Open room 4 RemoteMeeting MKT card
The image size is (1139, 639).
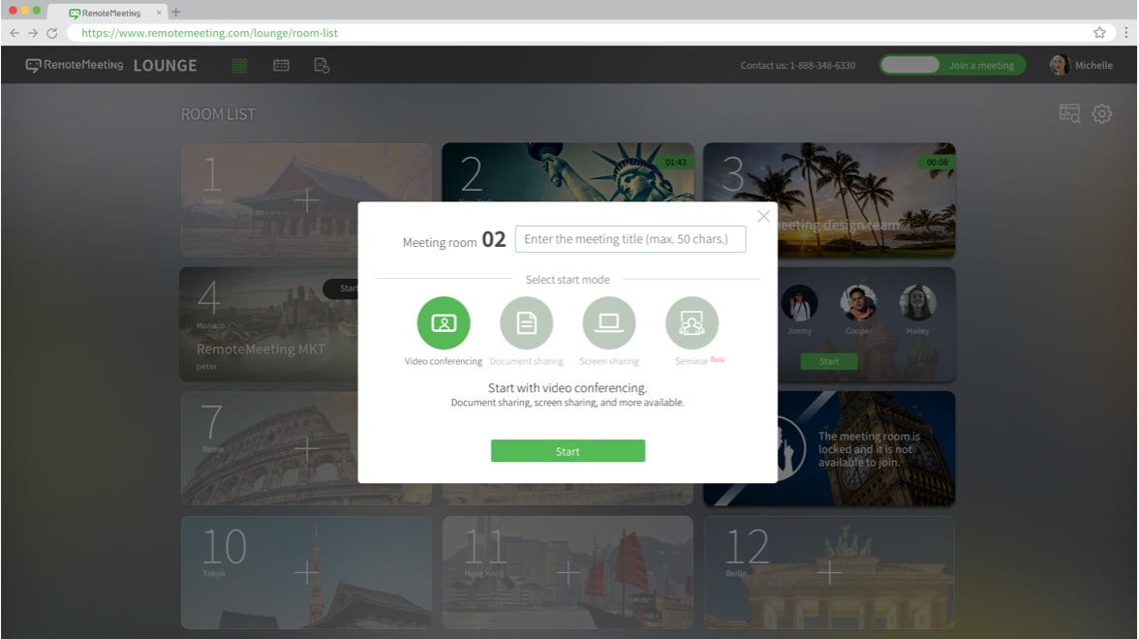click(269, 323)
